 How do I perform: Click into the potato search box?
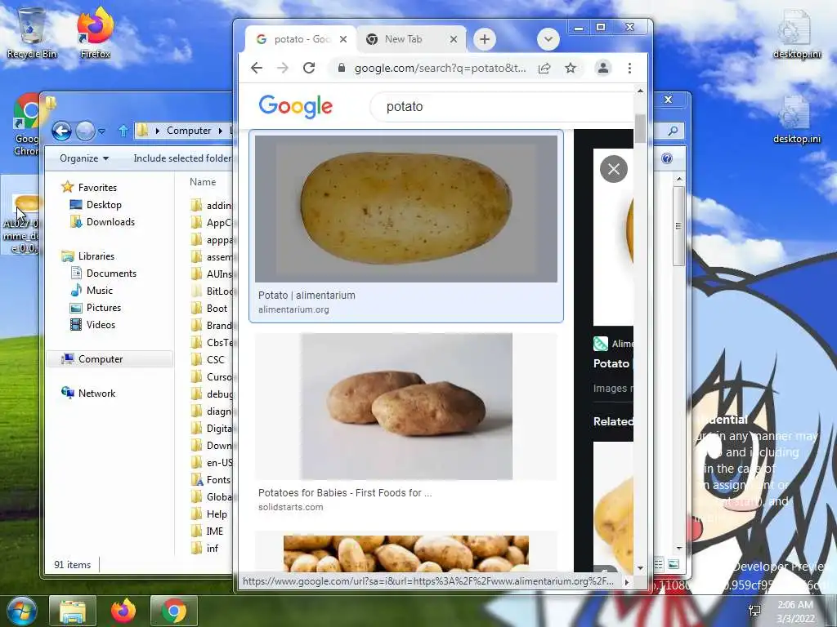click(x=502, y=107)
